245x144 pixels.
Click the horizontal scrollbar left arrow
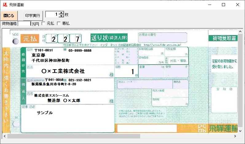(x=5, y=136)
